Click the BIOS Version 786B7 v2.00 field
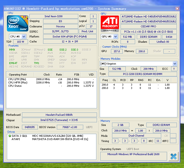This screenshot has height=168, width=184. coord(68,127)
